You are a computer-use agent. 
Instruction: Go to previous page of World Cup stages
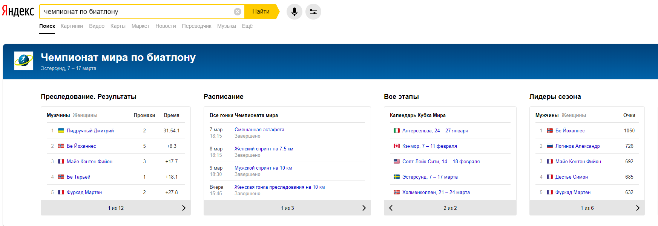click(x=391, y=208)
